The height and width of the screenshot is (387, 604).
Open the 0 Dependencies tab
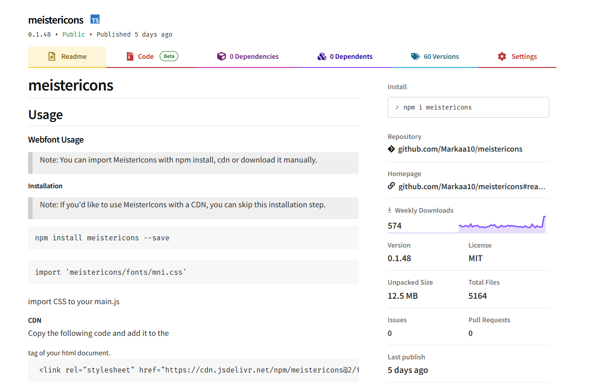click(254, 57)
